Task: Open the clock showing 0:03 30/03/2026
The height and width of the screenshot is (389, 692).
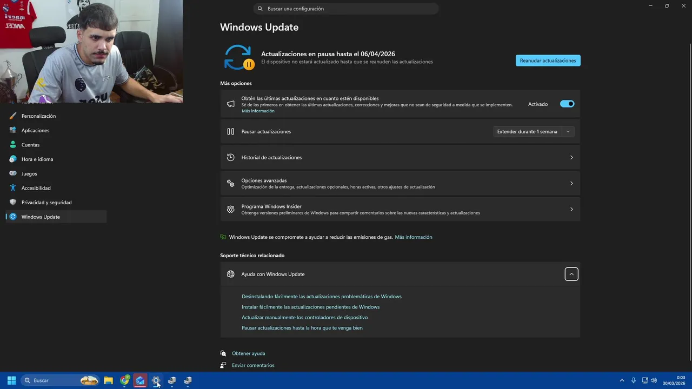Action: click(x=674, y=380)
